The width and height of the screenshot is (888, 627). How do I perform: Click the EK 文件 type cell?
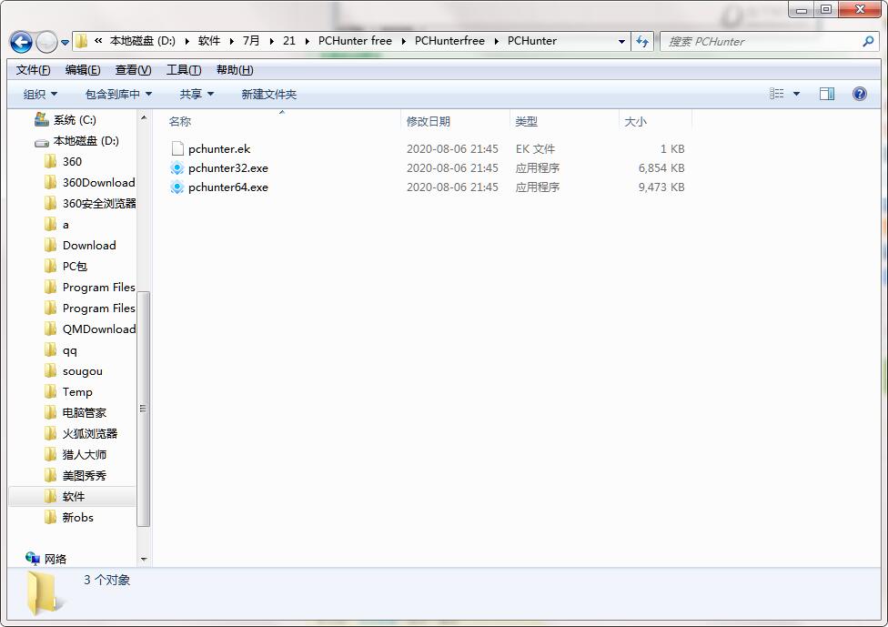click(535, 149)
